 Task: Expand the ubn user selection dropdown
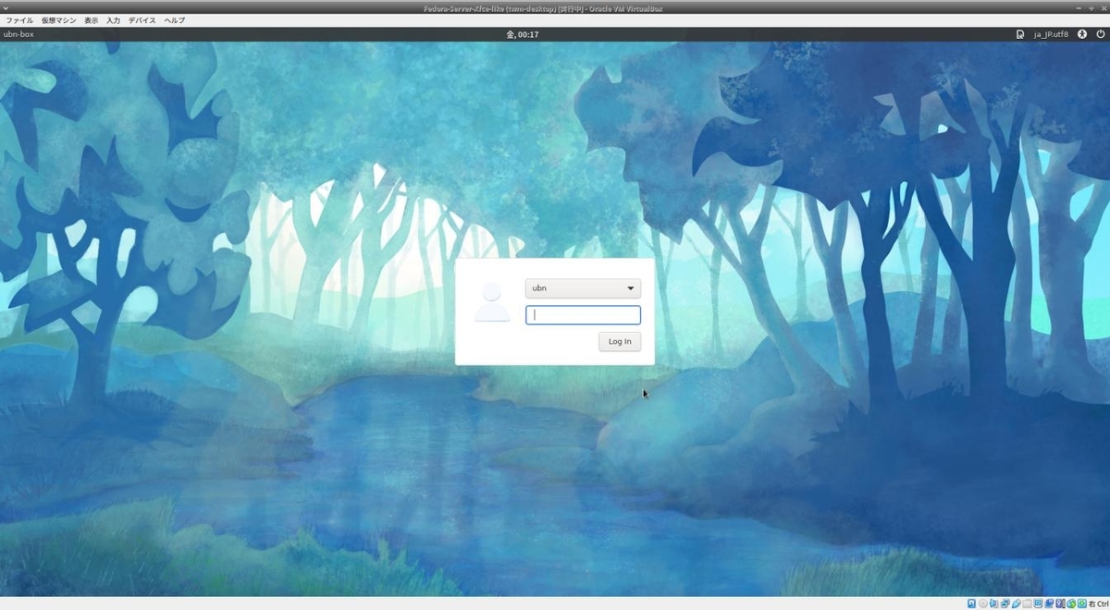pyautogui.click(x=583, y=288)
